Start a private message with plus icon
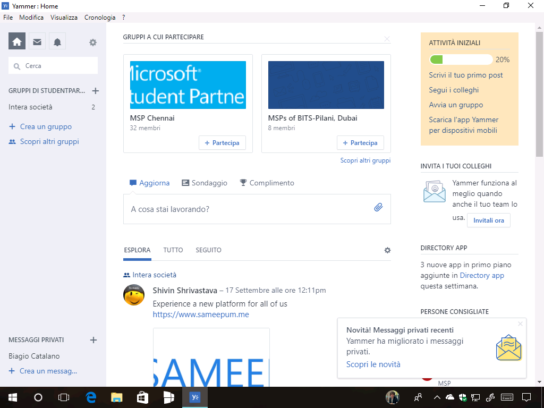 click(93, 340)
